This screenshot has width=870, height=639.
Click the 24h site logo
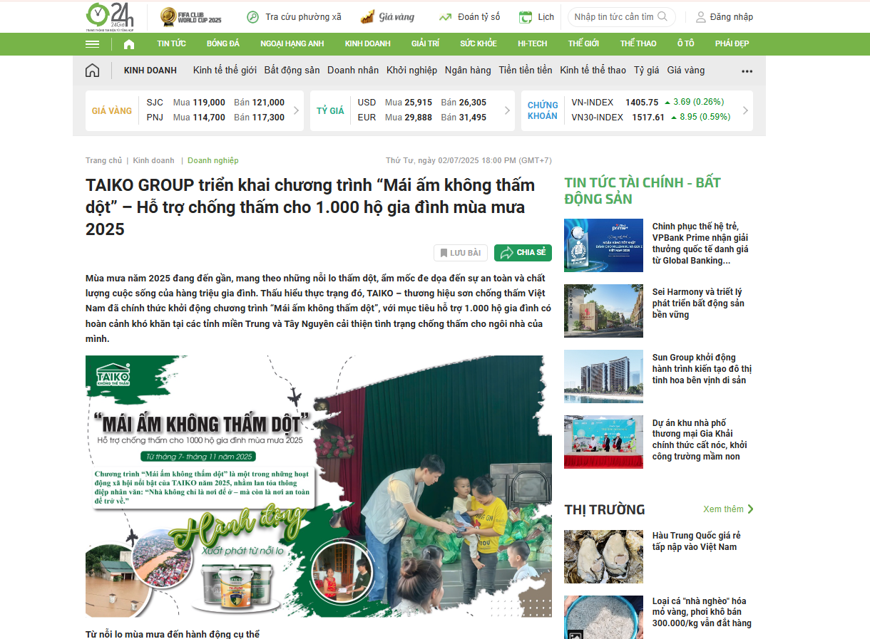pyautogui.click(x=109, y=16)
